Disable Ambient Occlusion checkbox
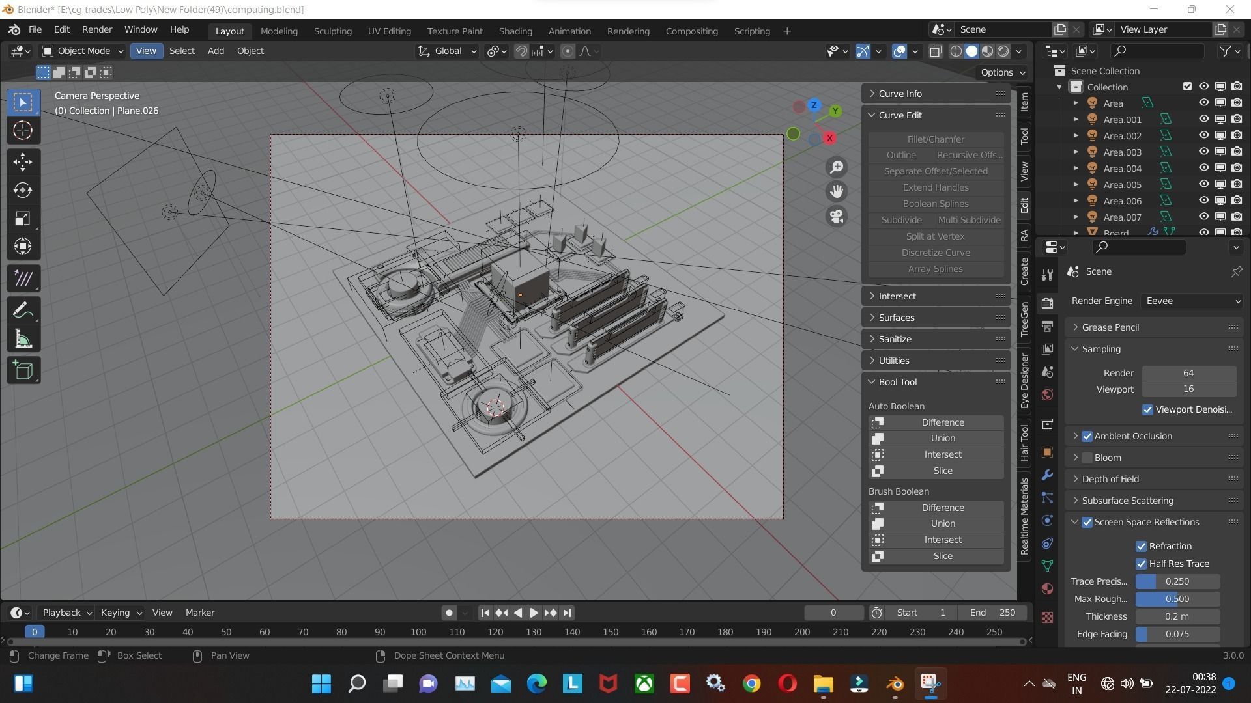1251x703 pixels. [x=1087, y=436]
